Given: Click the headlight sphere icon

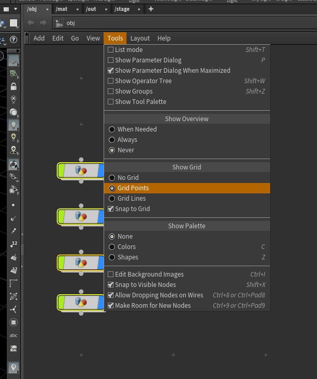Looking at the screenshot, I should click(14, 112).
